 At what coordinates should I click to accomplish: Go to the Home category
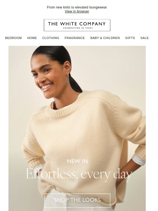32,38
